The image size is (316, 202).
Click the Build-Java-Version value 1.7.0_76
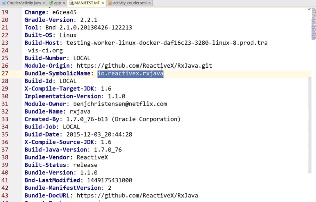click(108, 150)
